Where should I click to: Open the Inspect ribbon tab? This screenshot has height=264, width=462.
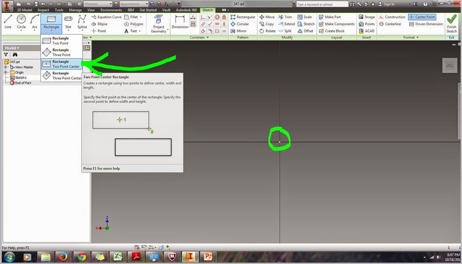pos(44,10)
